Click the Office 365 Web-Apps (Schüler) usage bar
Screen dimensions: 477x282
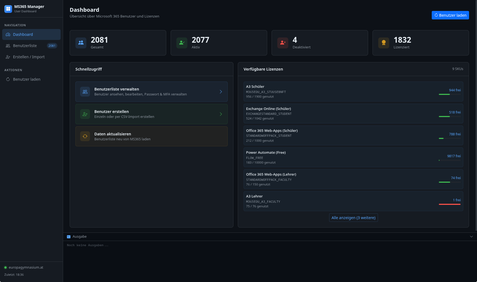tap(450, 138)
